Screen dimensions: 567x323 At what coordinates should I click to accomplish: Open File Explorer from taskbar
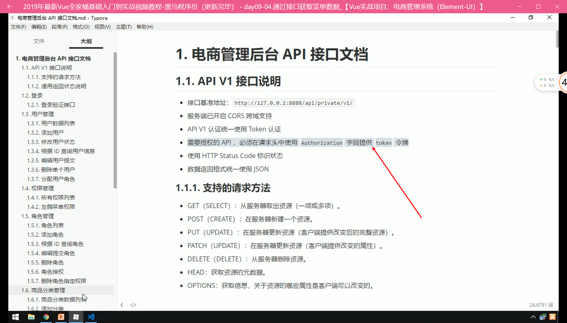tap(31, 317)
